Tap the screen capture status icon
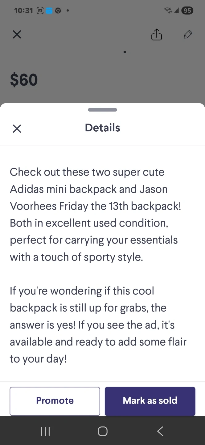The height and width of the screenshot is (445, 205). coord(40,11)
